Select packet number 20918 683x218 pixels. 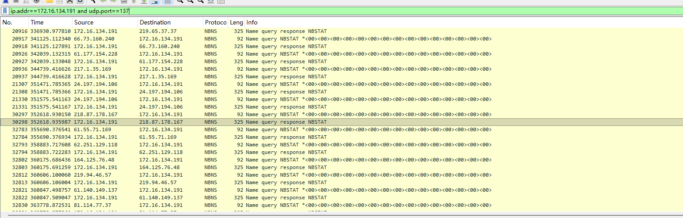click(x=20, y=46)
